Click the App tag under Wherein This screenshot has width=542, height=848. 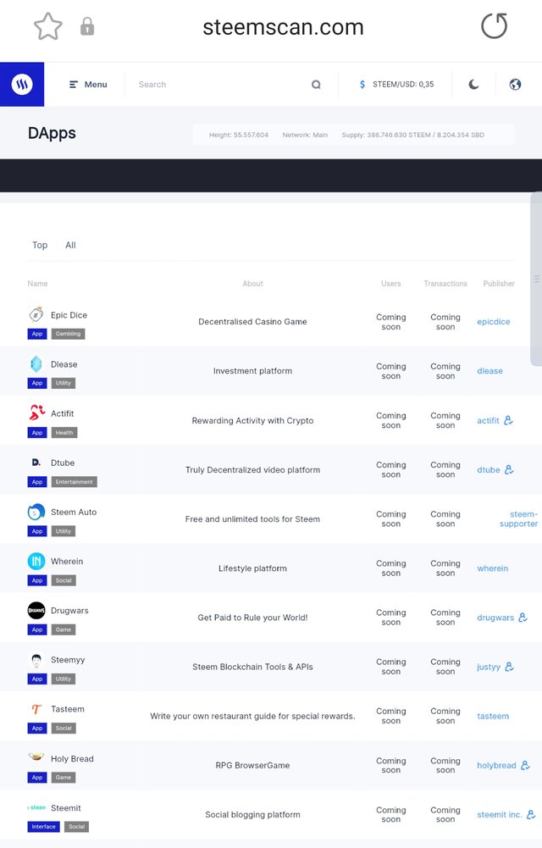(37, 580)
